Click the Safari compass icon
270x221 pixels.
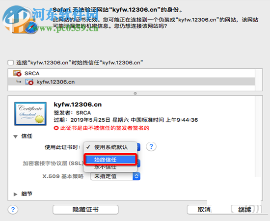[30, 28]
